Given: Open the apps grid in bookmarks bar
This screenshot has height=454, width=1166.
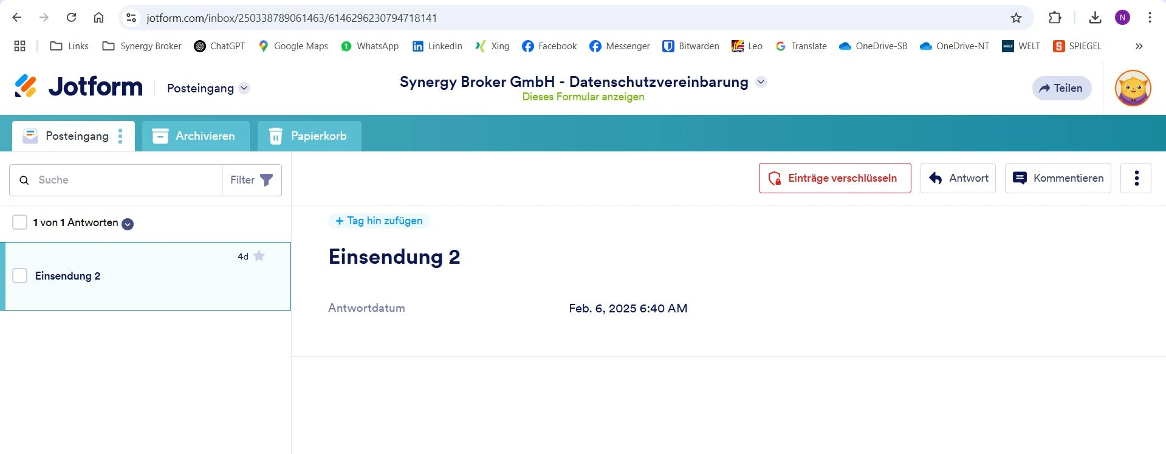Looking at the screenshot, I should [19, 46].
